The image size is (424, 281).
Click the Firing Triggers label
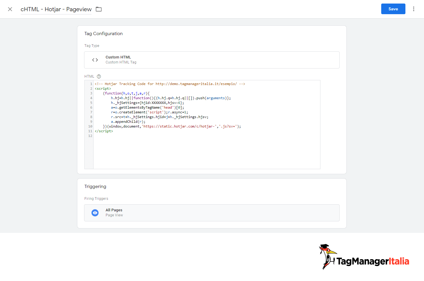point(96,199)
